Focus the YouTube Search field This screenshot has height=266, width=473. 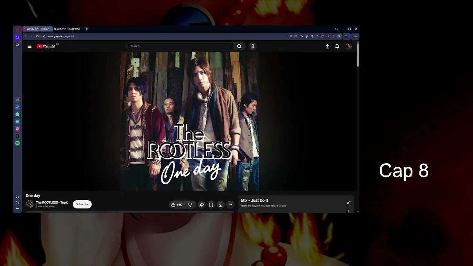[x=180, y=46]
